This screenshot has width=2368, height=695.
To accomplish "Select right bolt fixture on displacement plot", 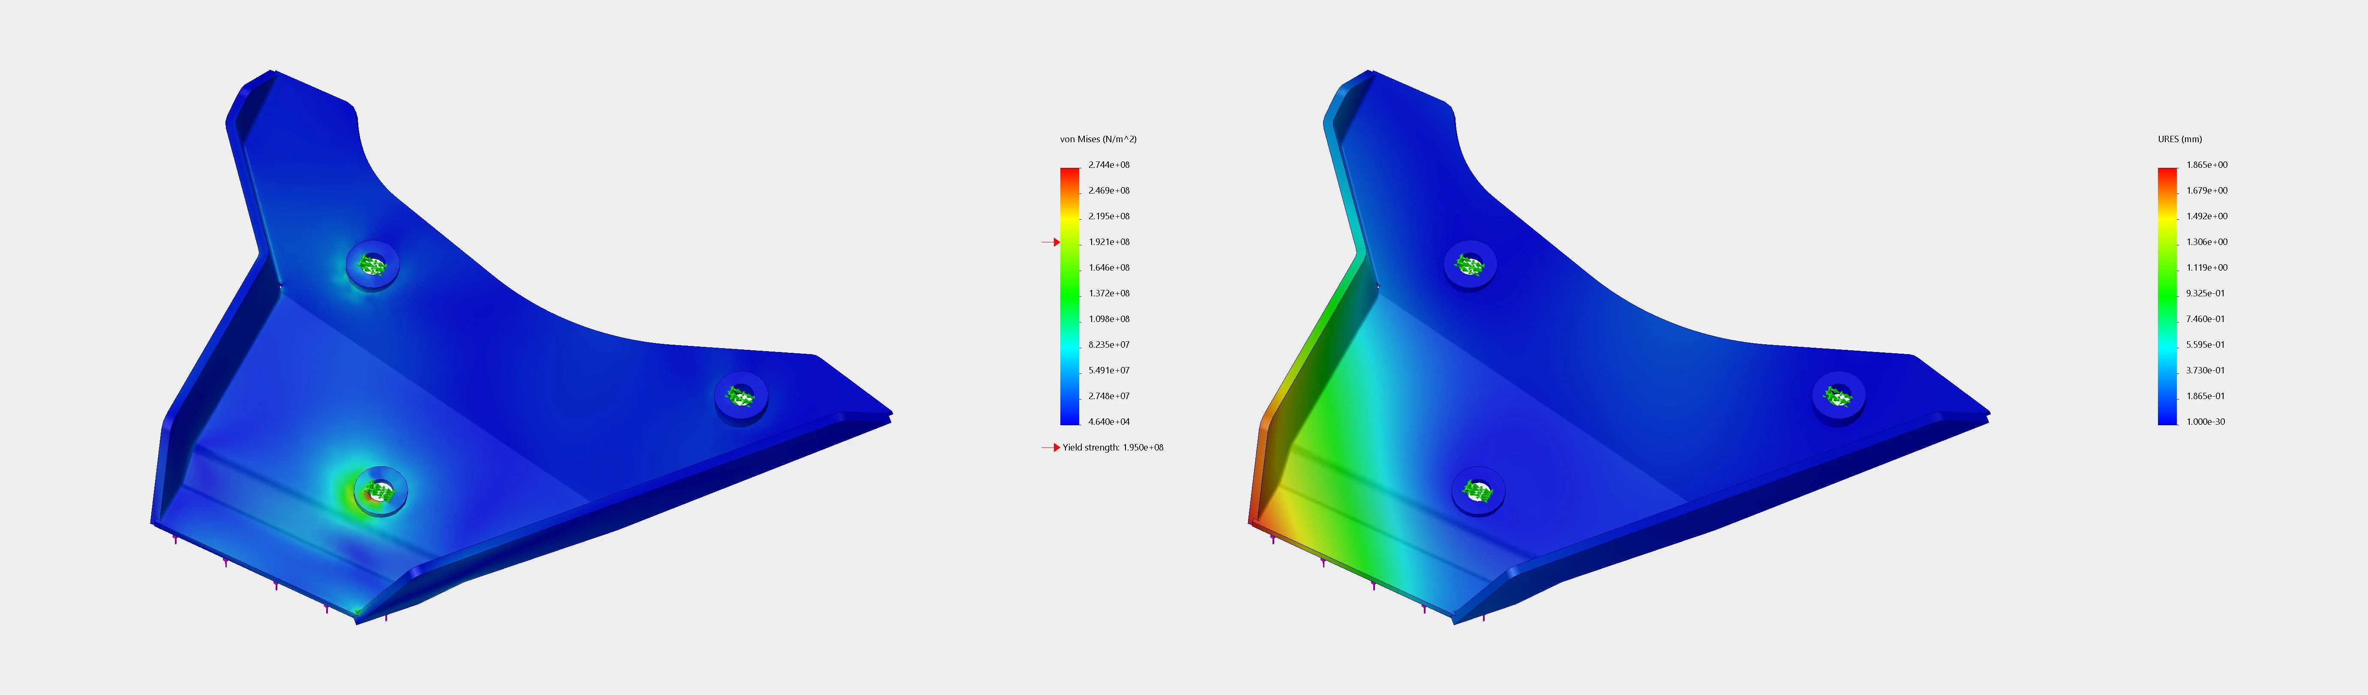I will (1839, 397).
